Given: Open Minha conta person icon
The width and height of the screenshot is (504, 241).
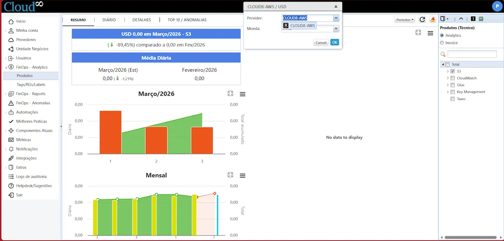Looking at the screenshot, I should (11, 31).
